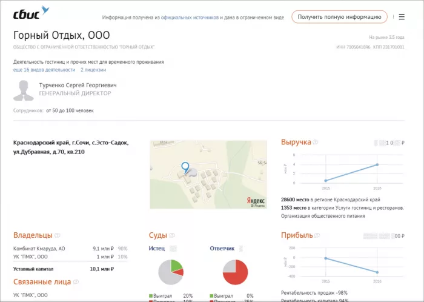
Task: Open the hamburger menu
Action: [x=402, y=17]
